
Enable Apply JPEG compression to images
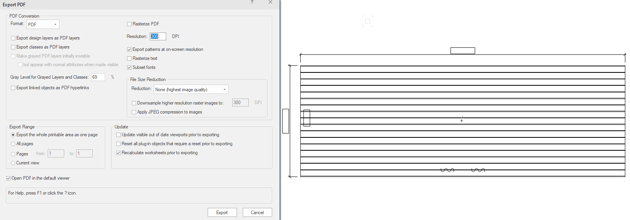[x=134, y=112]
